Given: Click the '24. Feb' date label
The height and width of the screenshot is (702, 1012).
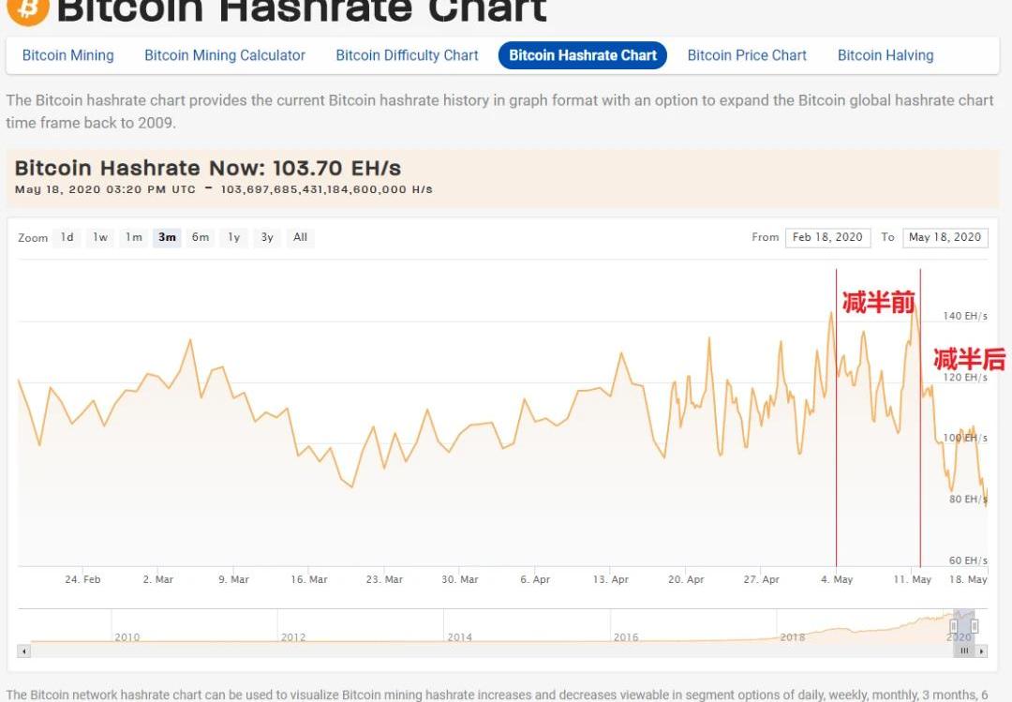Looking at the screenshot, I should [82, 580].
